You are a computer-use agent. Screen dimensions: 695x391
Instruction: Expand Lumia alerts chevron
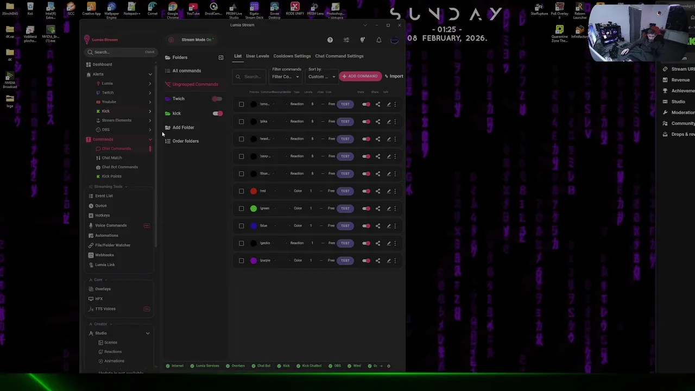click(x=150, y=84)
